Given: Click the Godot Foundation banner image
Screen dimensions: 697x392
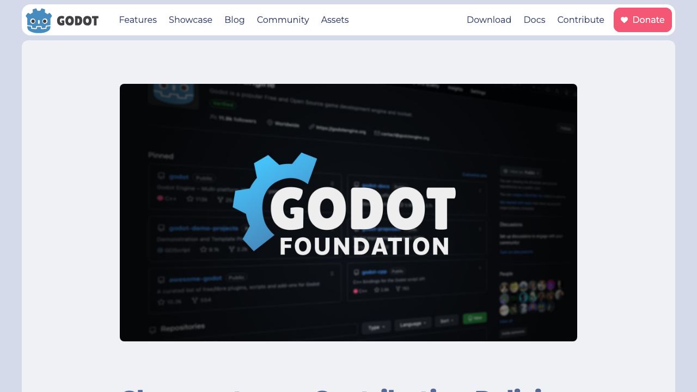Looking at the screenshot, I should (348, 212).
